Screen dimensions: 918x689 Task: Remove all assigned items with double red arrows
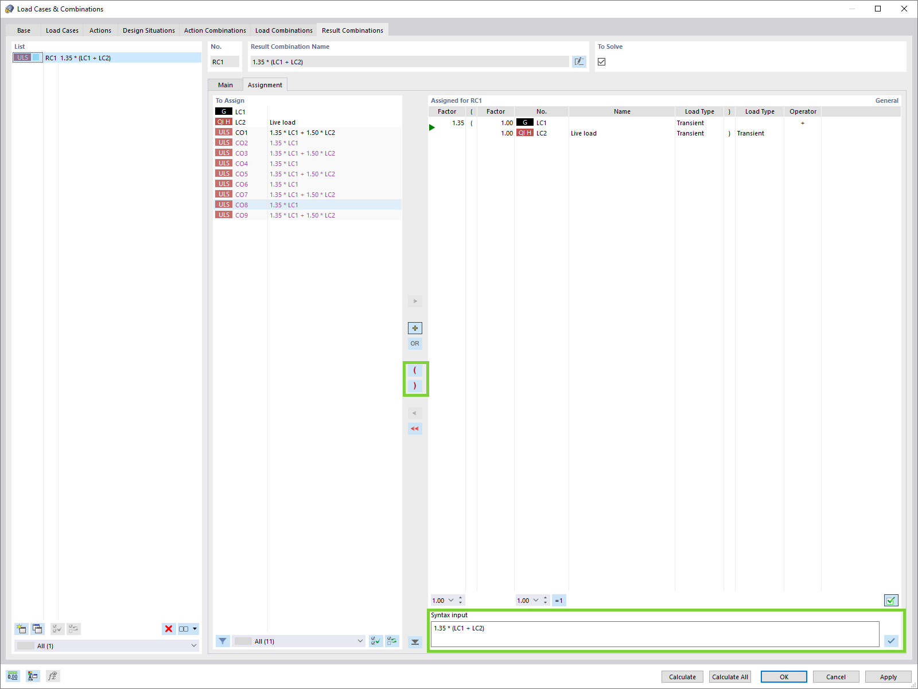415,428
